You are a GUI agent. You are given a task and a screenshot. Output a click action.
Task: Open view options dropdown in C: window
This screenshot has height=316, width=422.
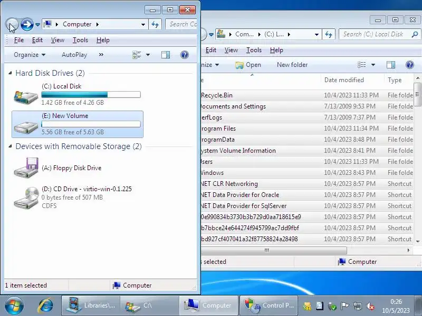[x=373, y=65]
